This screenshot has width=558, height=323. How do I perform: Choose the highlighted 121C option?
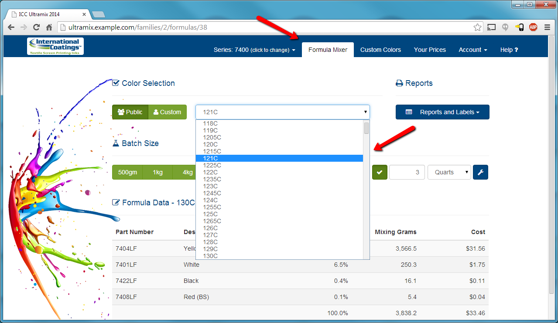pos(279,158)
